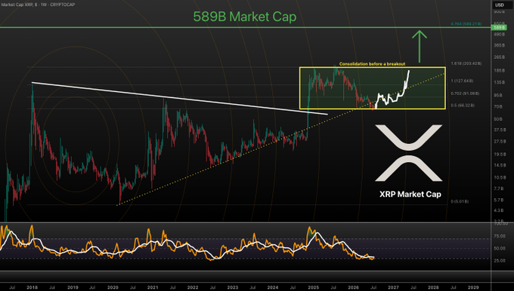Click 2024 on the time axis
Screen dimensions: 514x291
273,287
